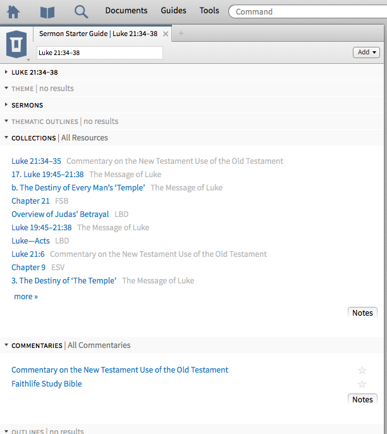
Task: Collapse the COMMENTARIES section
Action: (x=6, y=345)
